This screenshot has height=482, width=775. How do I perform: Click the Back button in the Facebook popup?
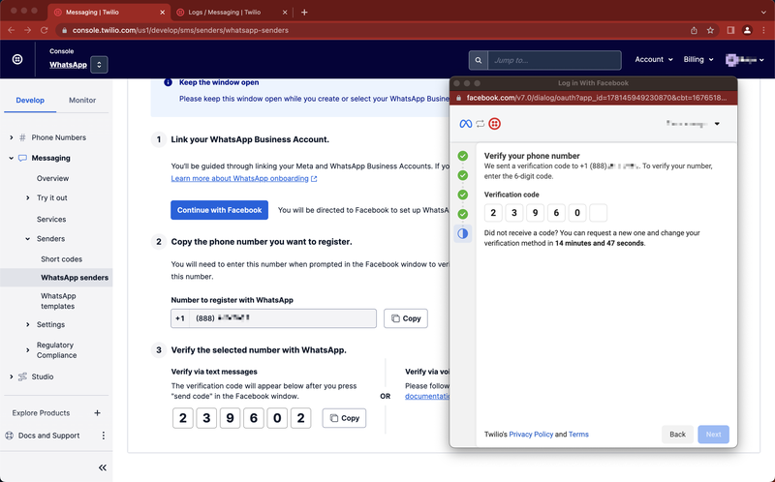click(x=677, y=435)
